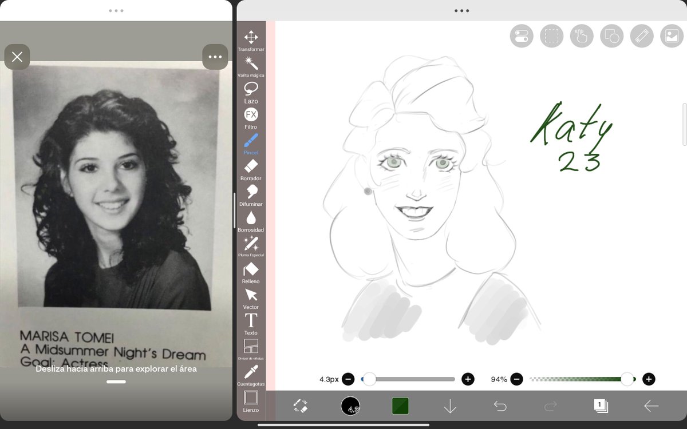The image size is (687, 429).
Task: Tap the canvas vertical scrollbar
Action: (684, 124)
